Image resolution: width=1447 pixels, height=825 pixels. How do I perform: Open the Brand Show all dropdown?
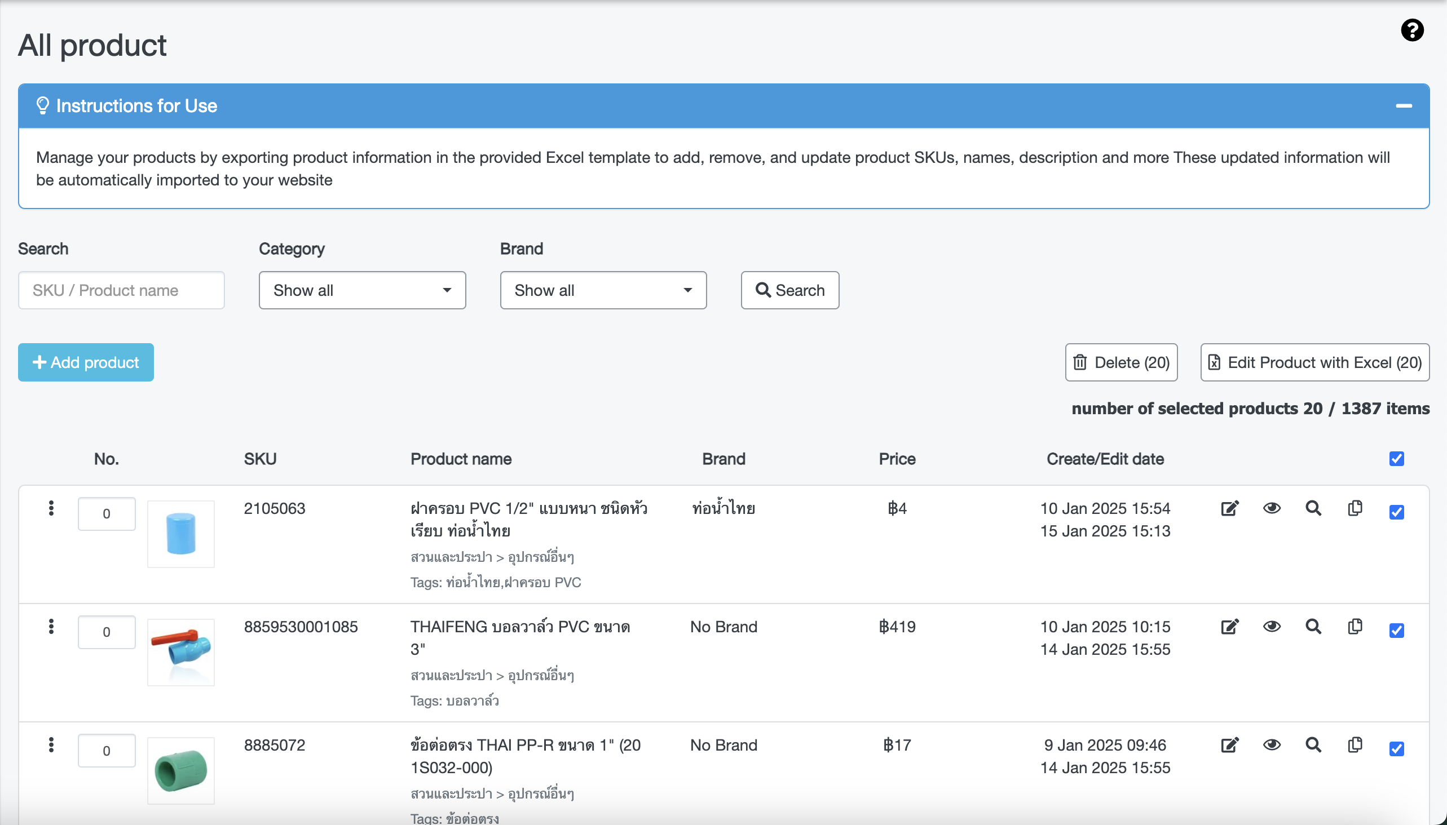tap(603, 290)
